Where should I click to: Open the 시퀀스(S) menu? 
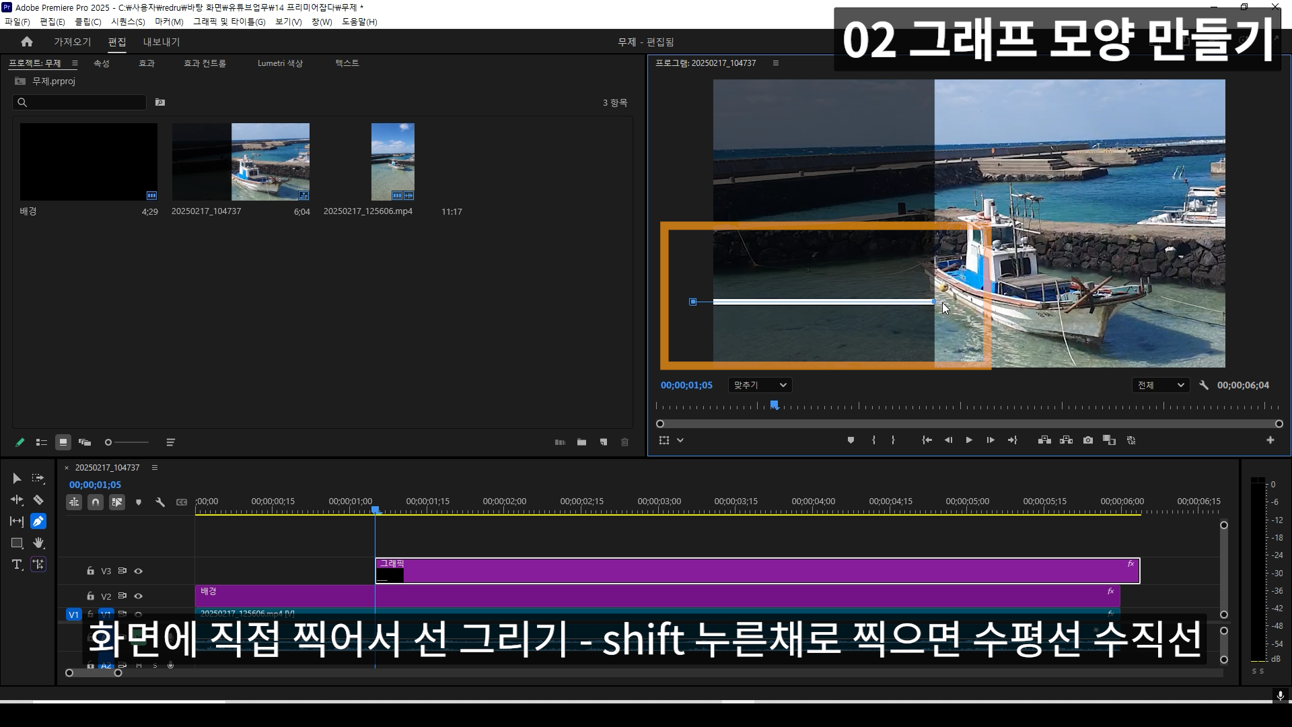coord(128,22)
